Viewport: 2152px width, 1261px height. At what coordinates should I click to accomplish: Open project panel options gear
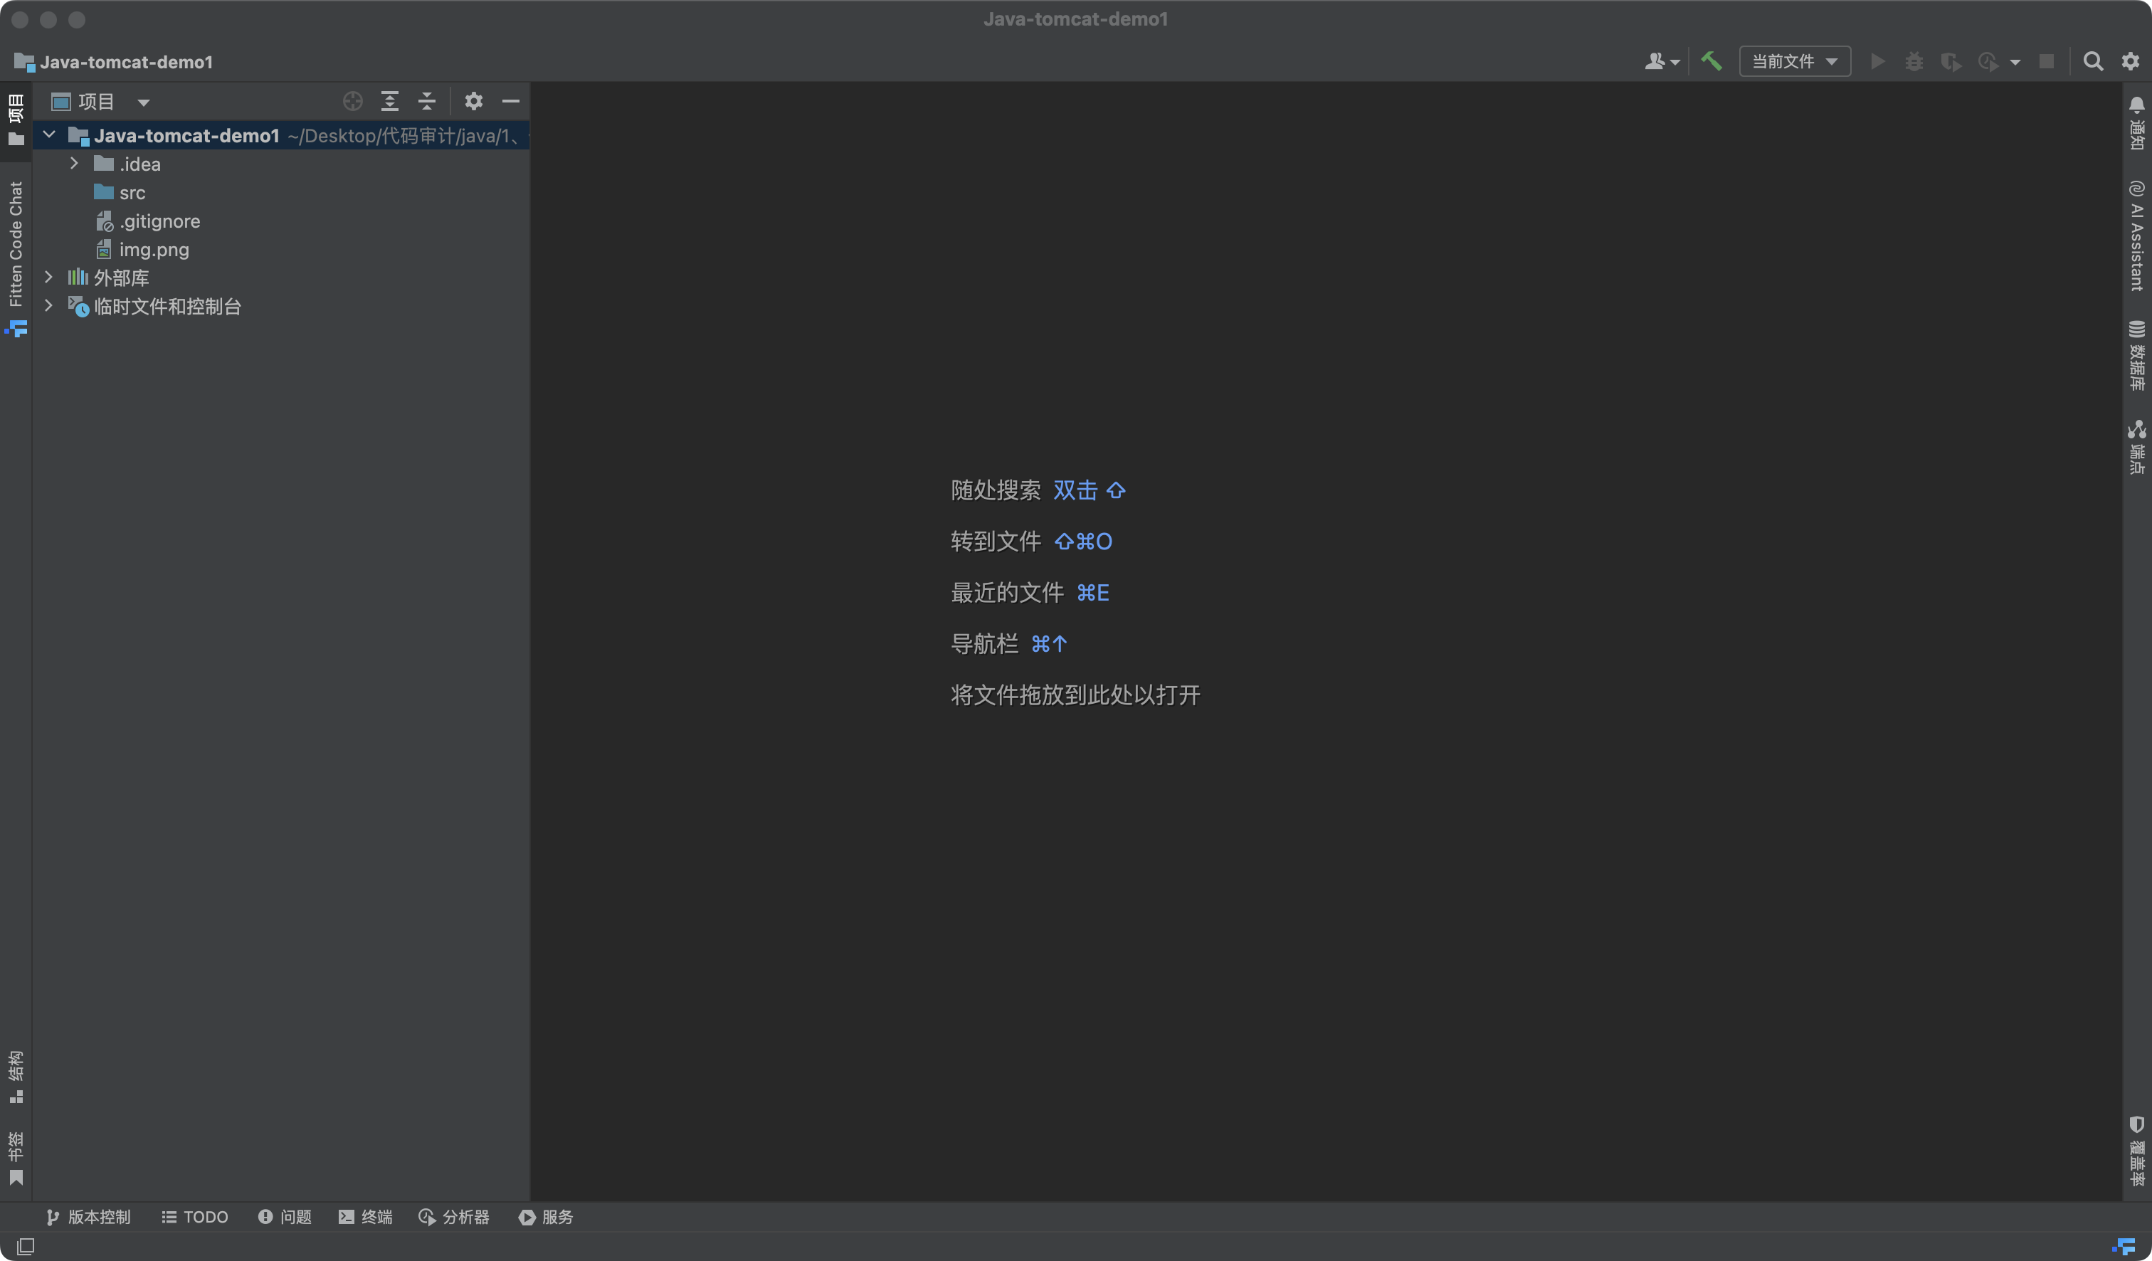tap(474, 102)
